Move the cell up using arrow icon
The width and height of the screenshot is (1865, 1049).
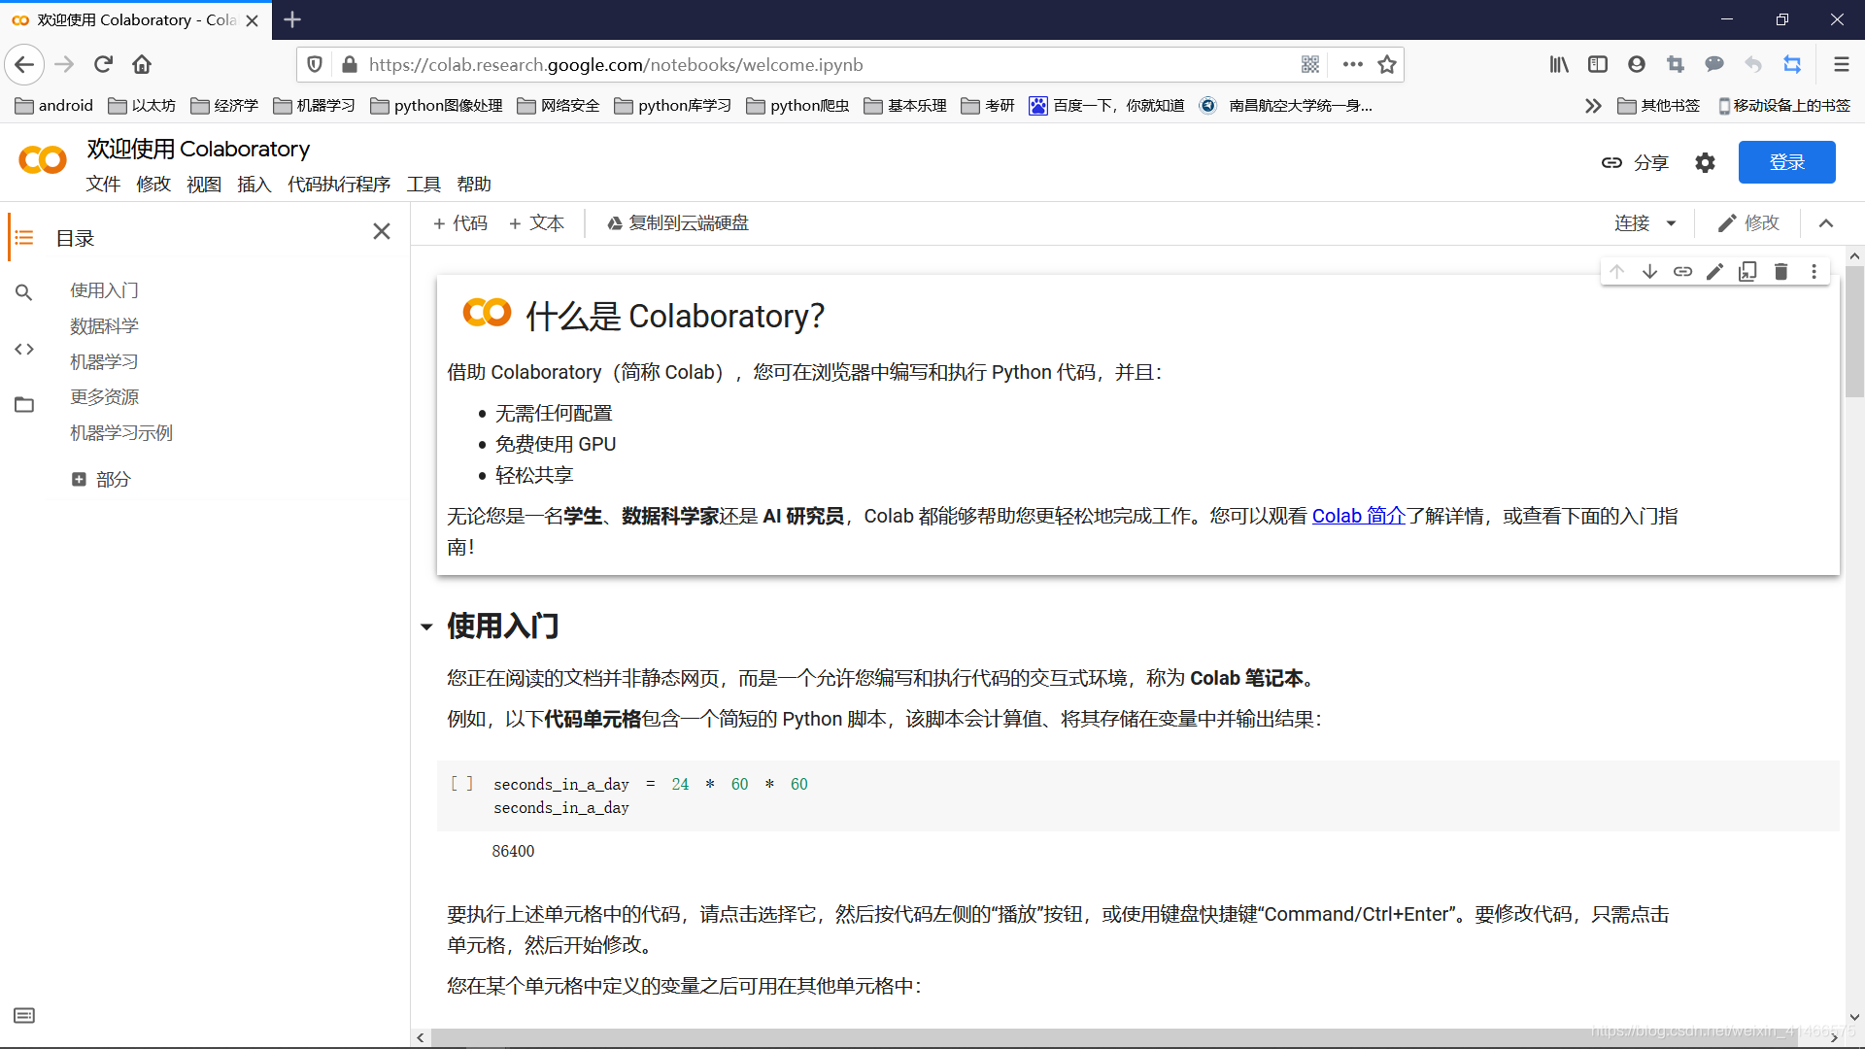1616,271
